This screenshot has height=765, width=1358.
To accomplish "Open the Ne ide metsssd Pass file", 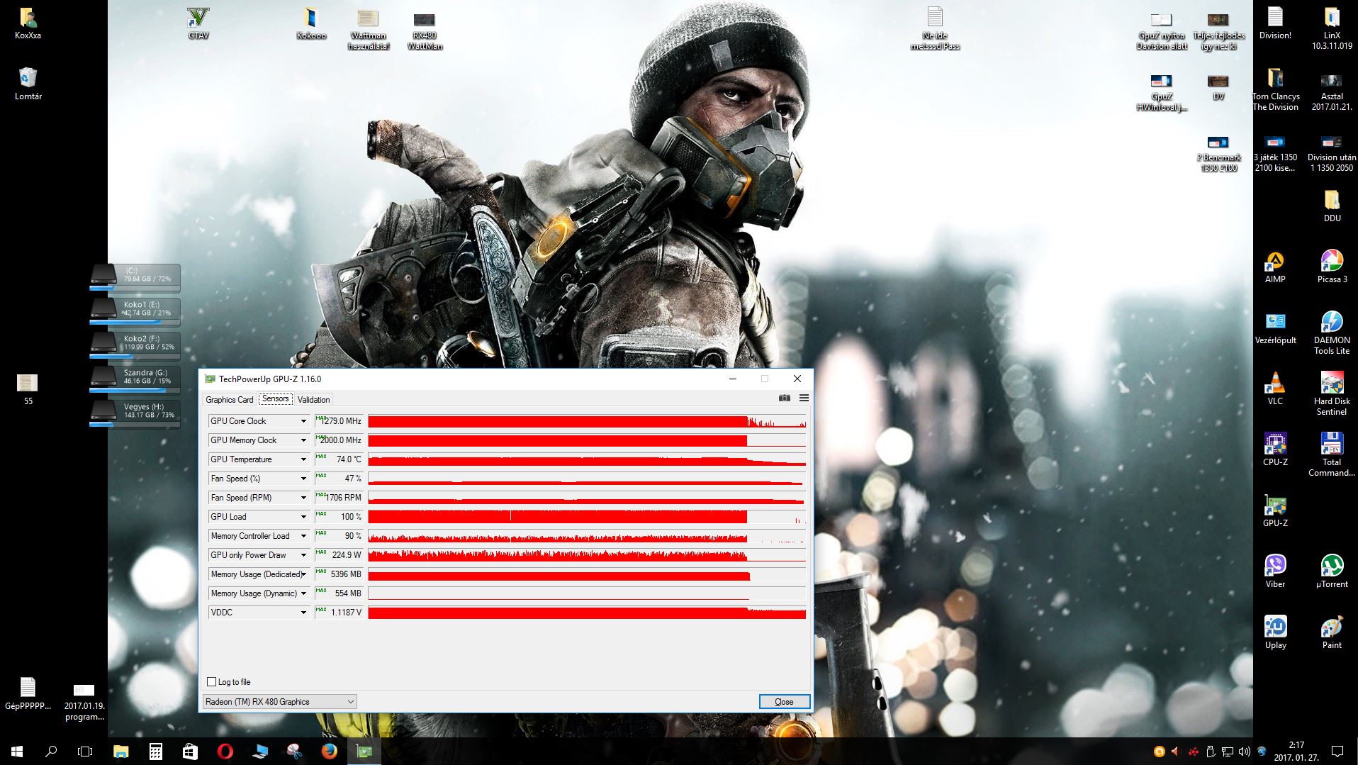I will click(x=935, y=28).
